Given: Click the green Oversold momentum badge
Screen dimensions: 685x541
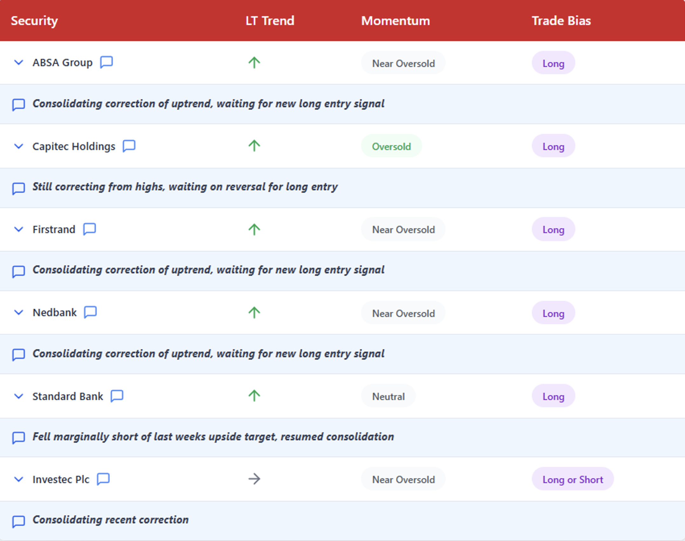Looking at the screenshot, I should coord(391,146).
